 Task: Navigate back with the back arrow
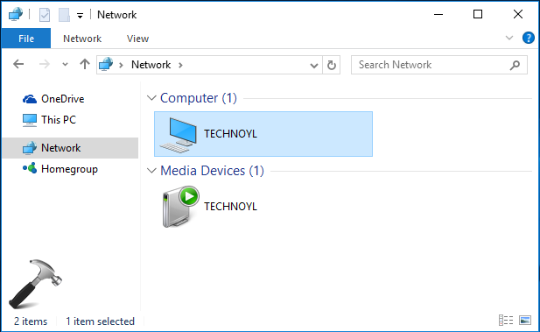tap(18, 64)
